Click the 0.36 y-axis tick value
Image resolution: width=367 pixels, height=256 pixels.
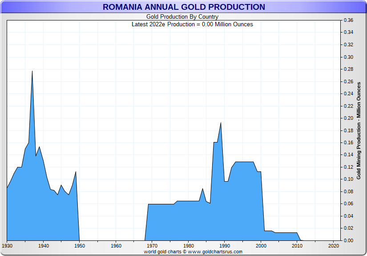coord(348,20)
